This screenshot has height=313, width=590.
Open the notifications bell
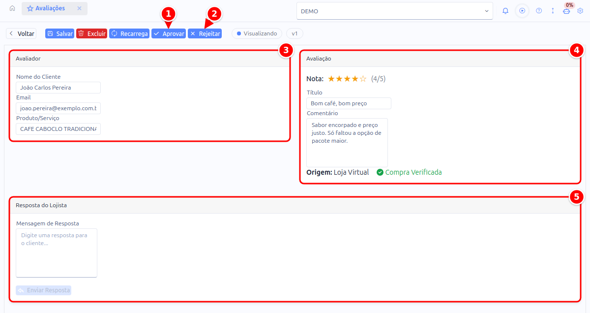505,11
